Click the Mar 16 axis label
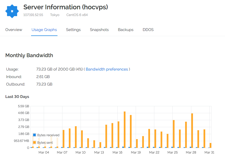 (x=117, y=153)
